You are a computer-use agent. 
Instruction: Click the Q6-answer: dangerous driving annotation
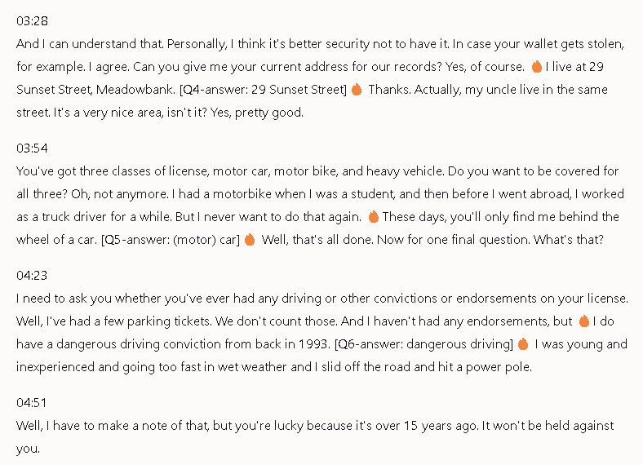pos(424,344)
